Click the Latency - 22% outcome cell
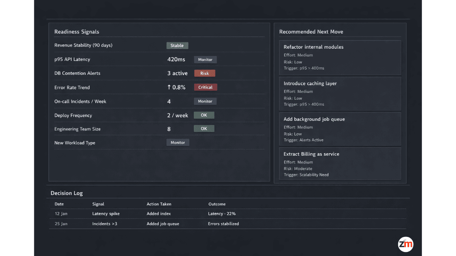This screenshot has width=456, height=256. [x=222, y=214]
